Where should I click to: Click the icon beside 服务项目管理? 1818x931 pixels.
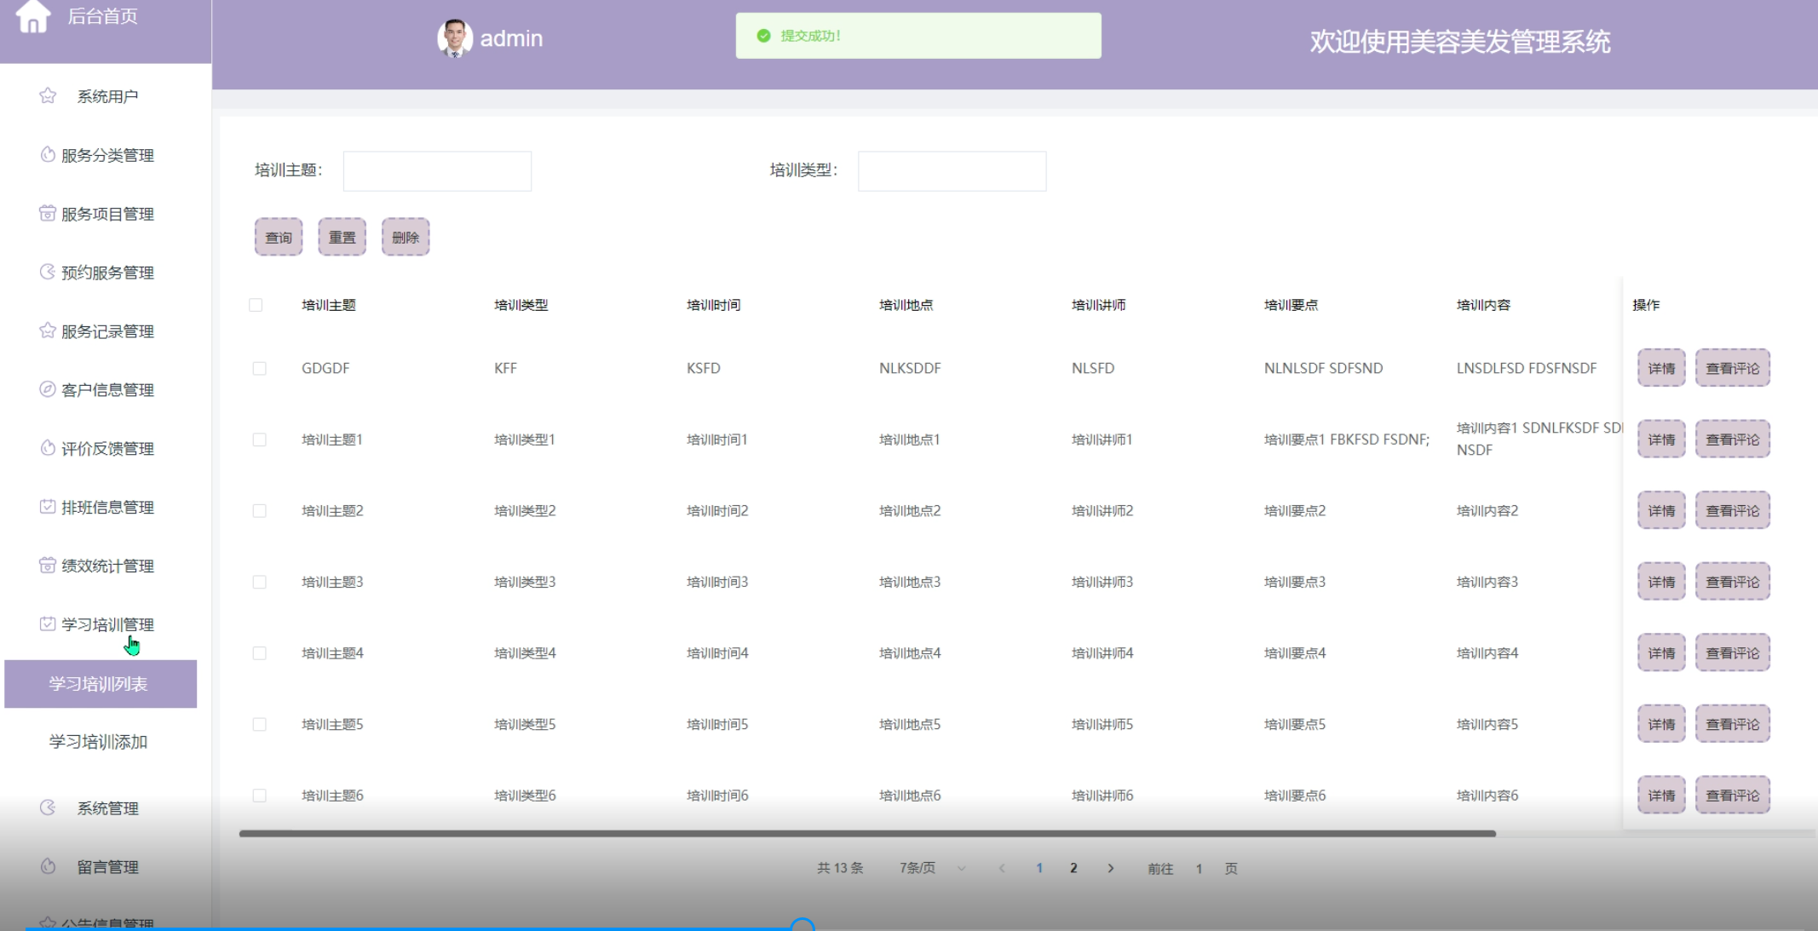48,213
